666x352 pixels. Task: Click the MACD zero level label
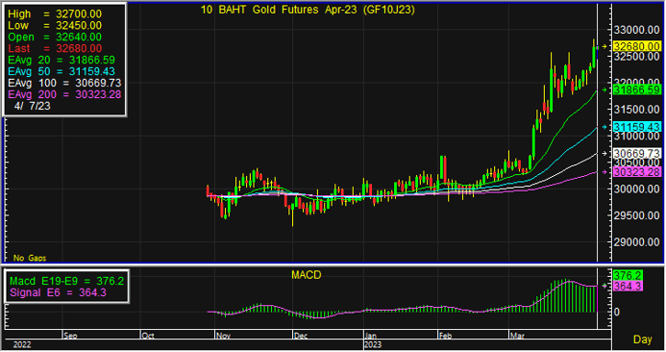(x=617, y=312)
